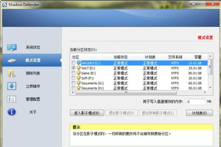
Task: Check the Soft (F:) partition checkbox
Action: click(74, 78)
